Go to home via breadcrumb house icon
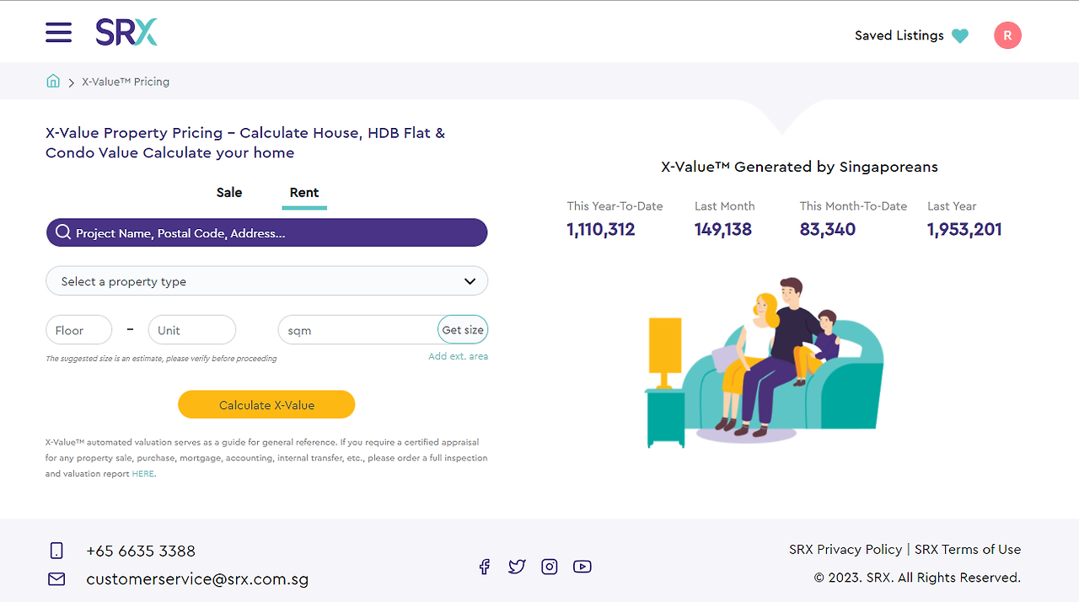 click(x=53, y=81)
